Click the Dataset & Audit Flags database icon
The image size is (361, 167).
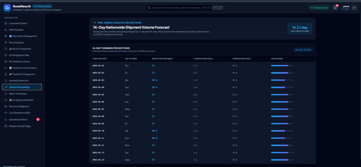pyautogui.click(x=6, y=126)
